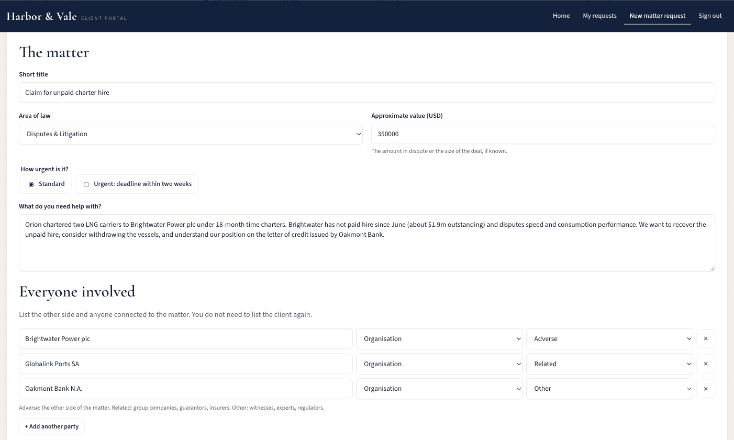The height and width of the screenshot is (440, 734).
Task: Remove the Brightwater Power plc party row
Action: 706,339
